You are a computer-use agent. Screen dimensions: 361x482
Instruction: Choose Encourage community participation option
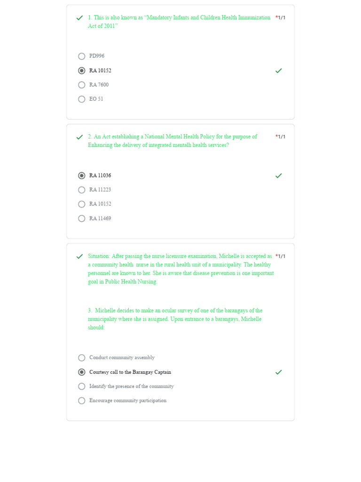tap(82, 401)
